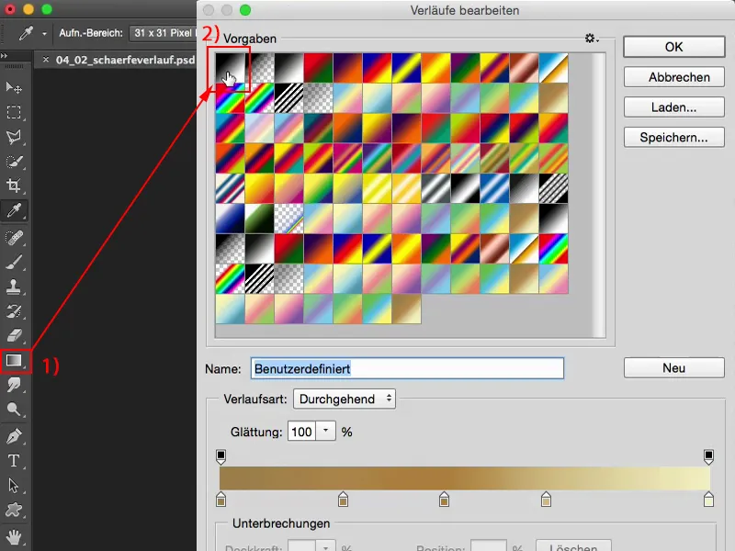Select the Dodge tool

[x=14, y=410]
